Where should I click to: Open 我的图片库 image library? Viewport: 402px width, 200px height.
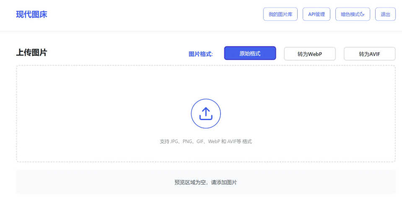[280, 14]
